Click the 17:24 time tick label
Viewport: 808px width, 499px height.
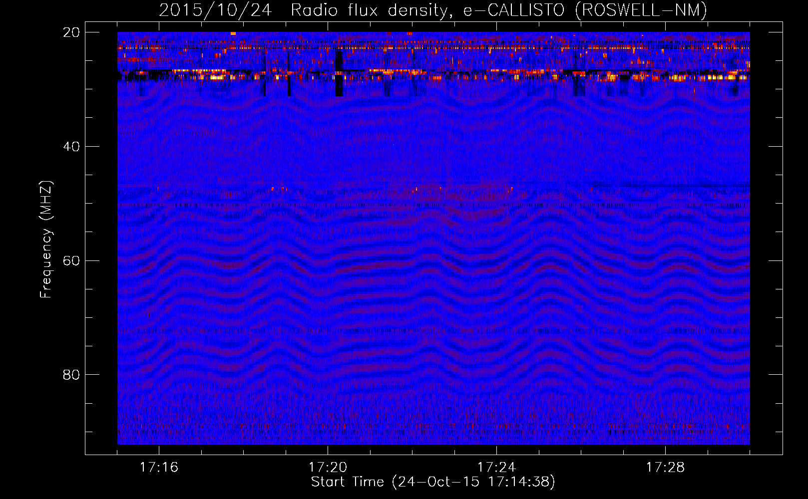(496, 468)
